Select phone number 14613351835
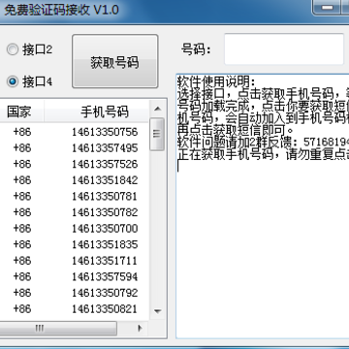Viewport: 349px width, 349px height. pyautogui.click(x=105, y=244)
